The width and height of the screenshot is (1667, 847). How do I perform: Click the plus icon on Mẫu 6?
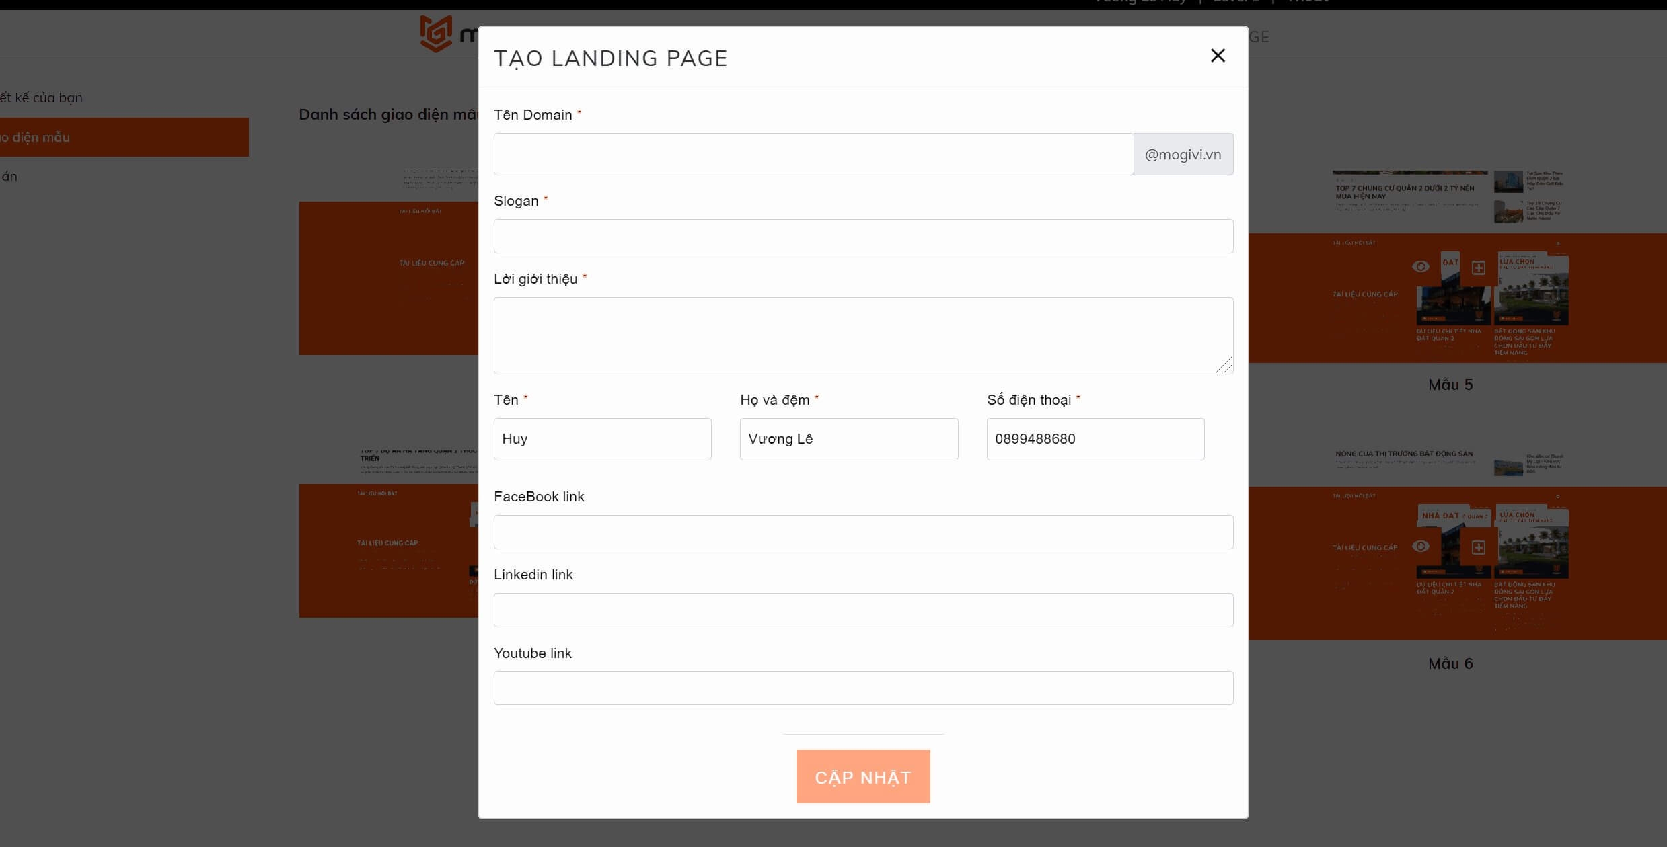(1478, 547)
